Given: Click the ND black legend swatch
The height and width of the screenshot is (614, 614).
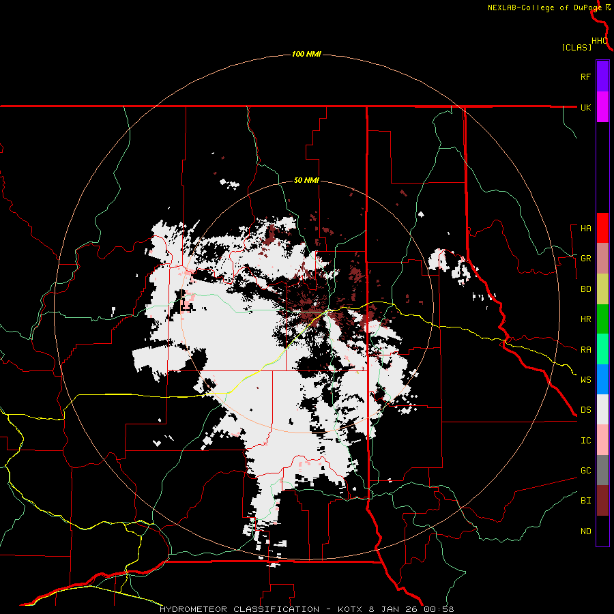Looking at the screenshot, I should pyautogui.click(x=602, y=531).
